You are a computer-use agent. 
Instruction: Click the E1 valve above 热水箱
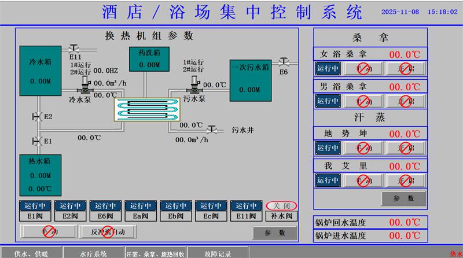[36, 141]
